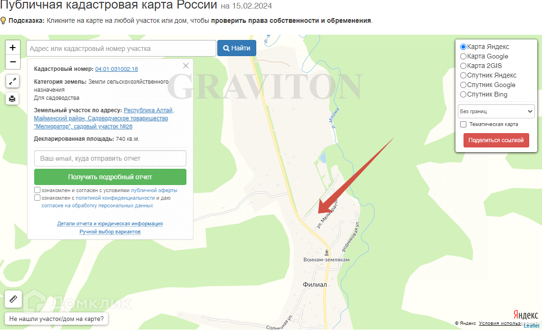Toggle fullscreen map with arrows icon

pyautogui.click(x=12, y=82)
